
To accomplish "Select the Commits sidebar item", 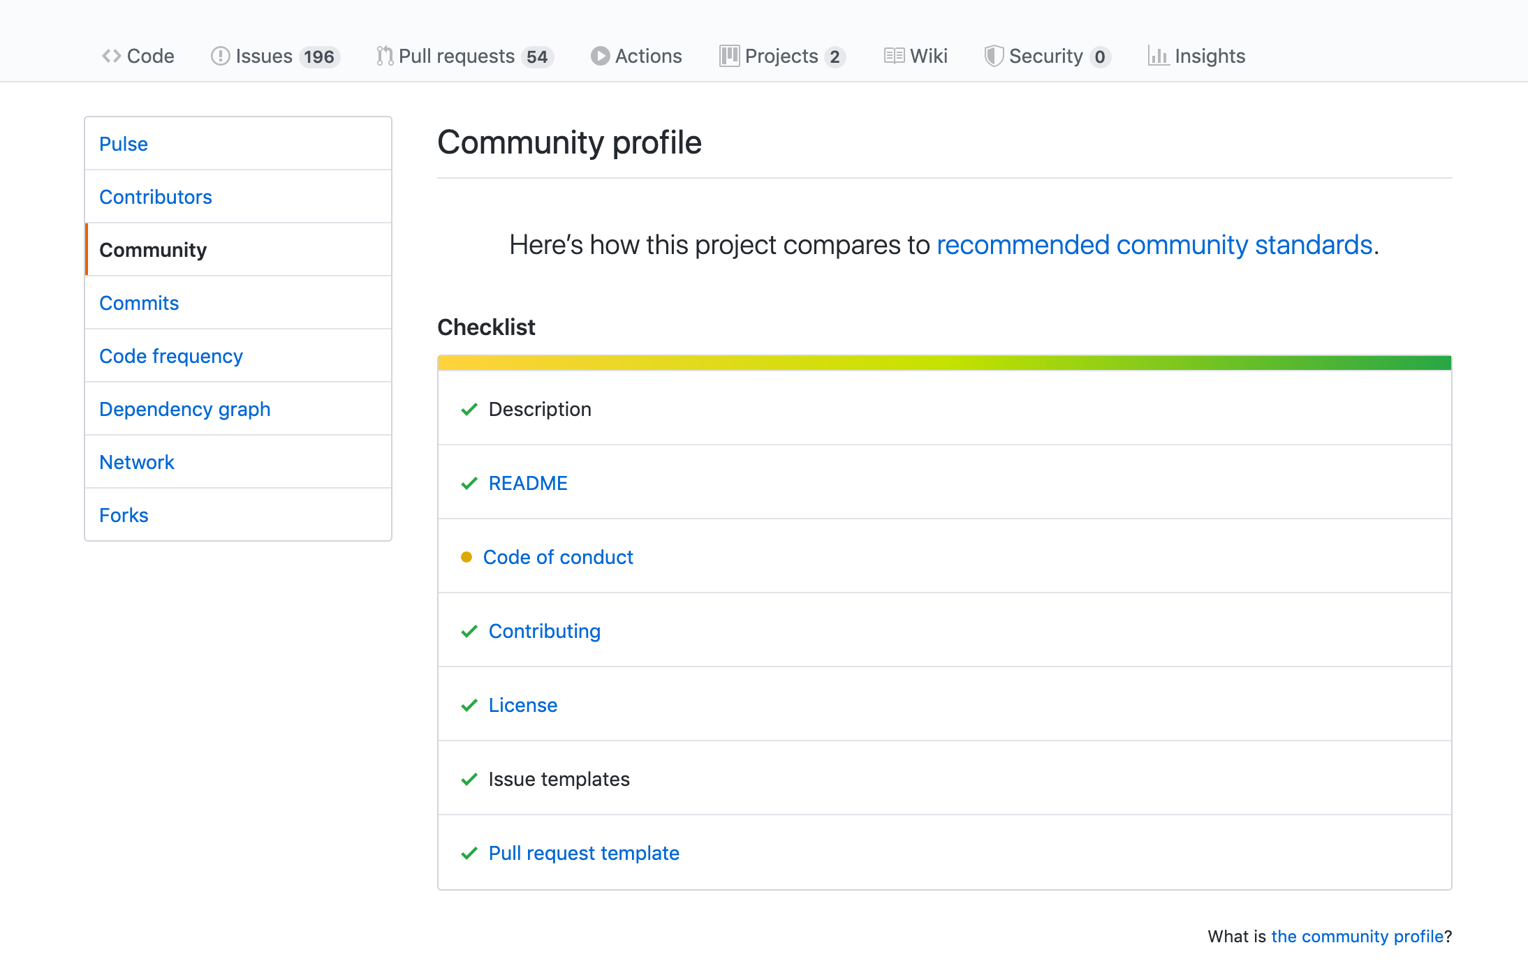I will [138, 302].
